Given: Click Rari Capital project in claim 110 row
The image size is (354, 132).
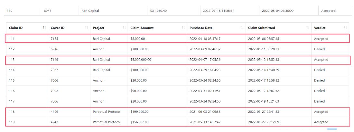Looking at the screenshot, I should click(x=90, y=11).
